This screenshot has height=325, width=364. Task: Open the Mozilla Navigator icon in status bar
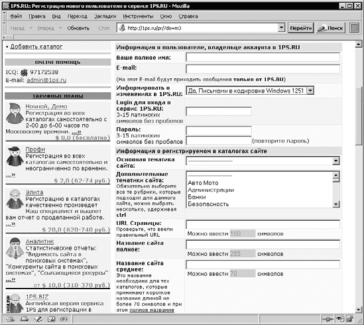click(x=10, y=319)
